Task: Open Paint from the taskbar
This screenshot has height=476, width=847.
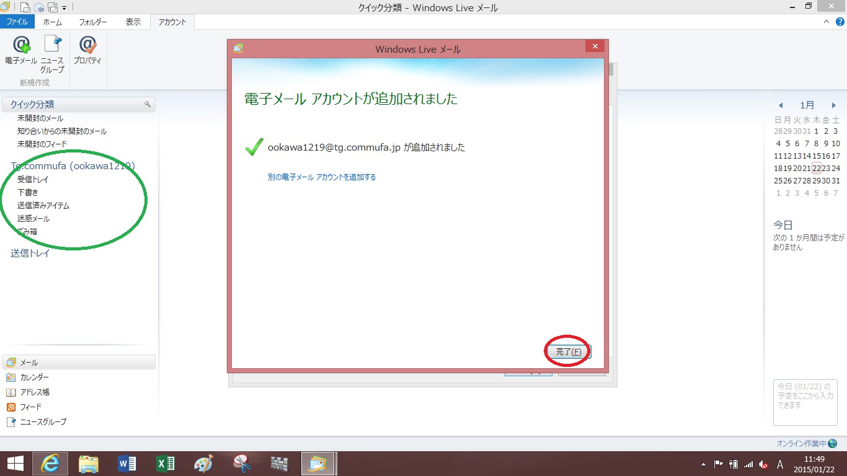Action: point(203,463)
